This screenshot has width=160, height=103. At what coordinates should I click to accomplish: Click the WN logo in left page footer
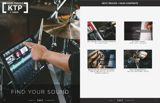(40, 100)
